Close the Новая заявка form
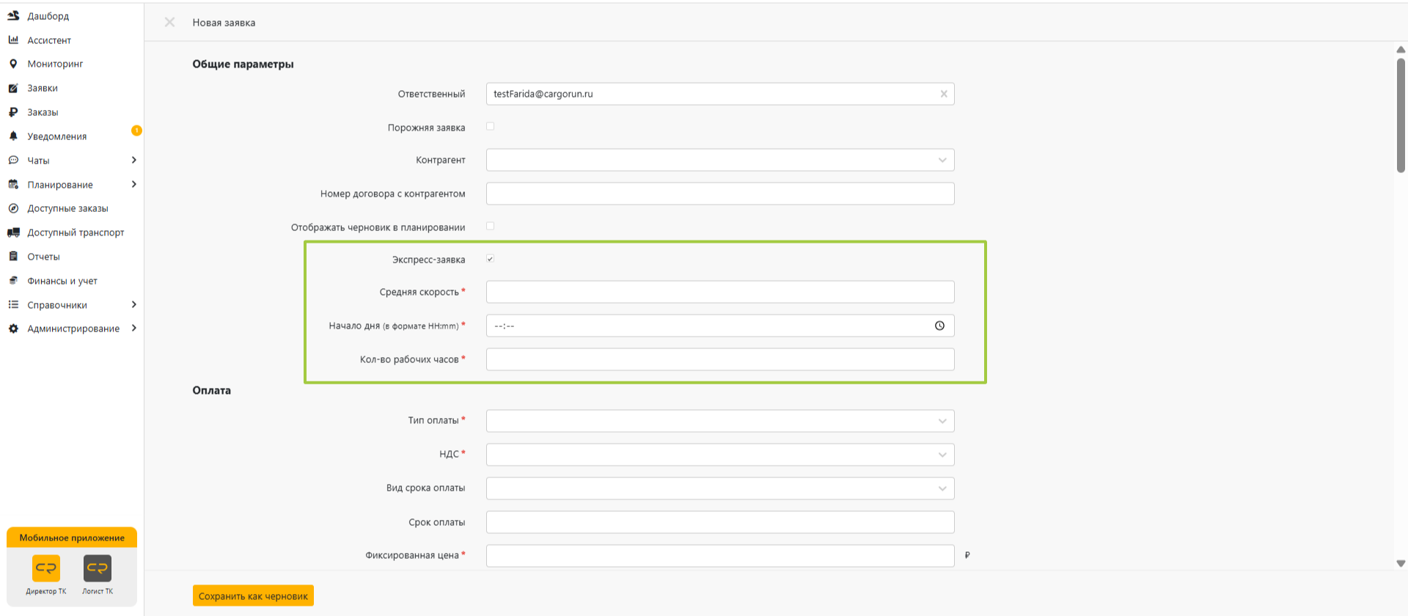 tap(169, 22)
